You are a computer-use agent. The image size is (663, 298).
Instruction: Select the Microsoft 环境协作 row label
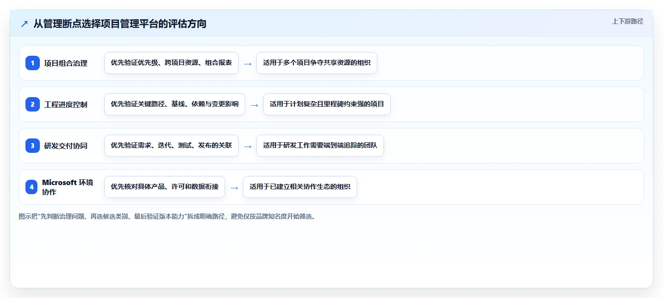pos(68,187)
